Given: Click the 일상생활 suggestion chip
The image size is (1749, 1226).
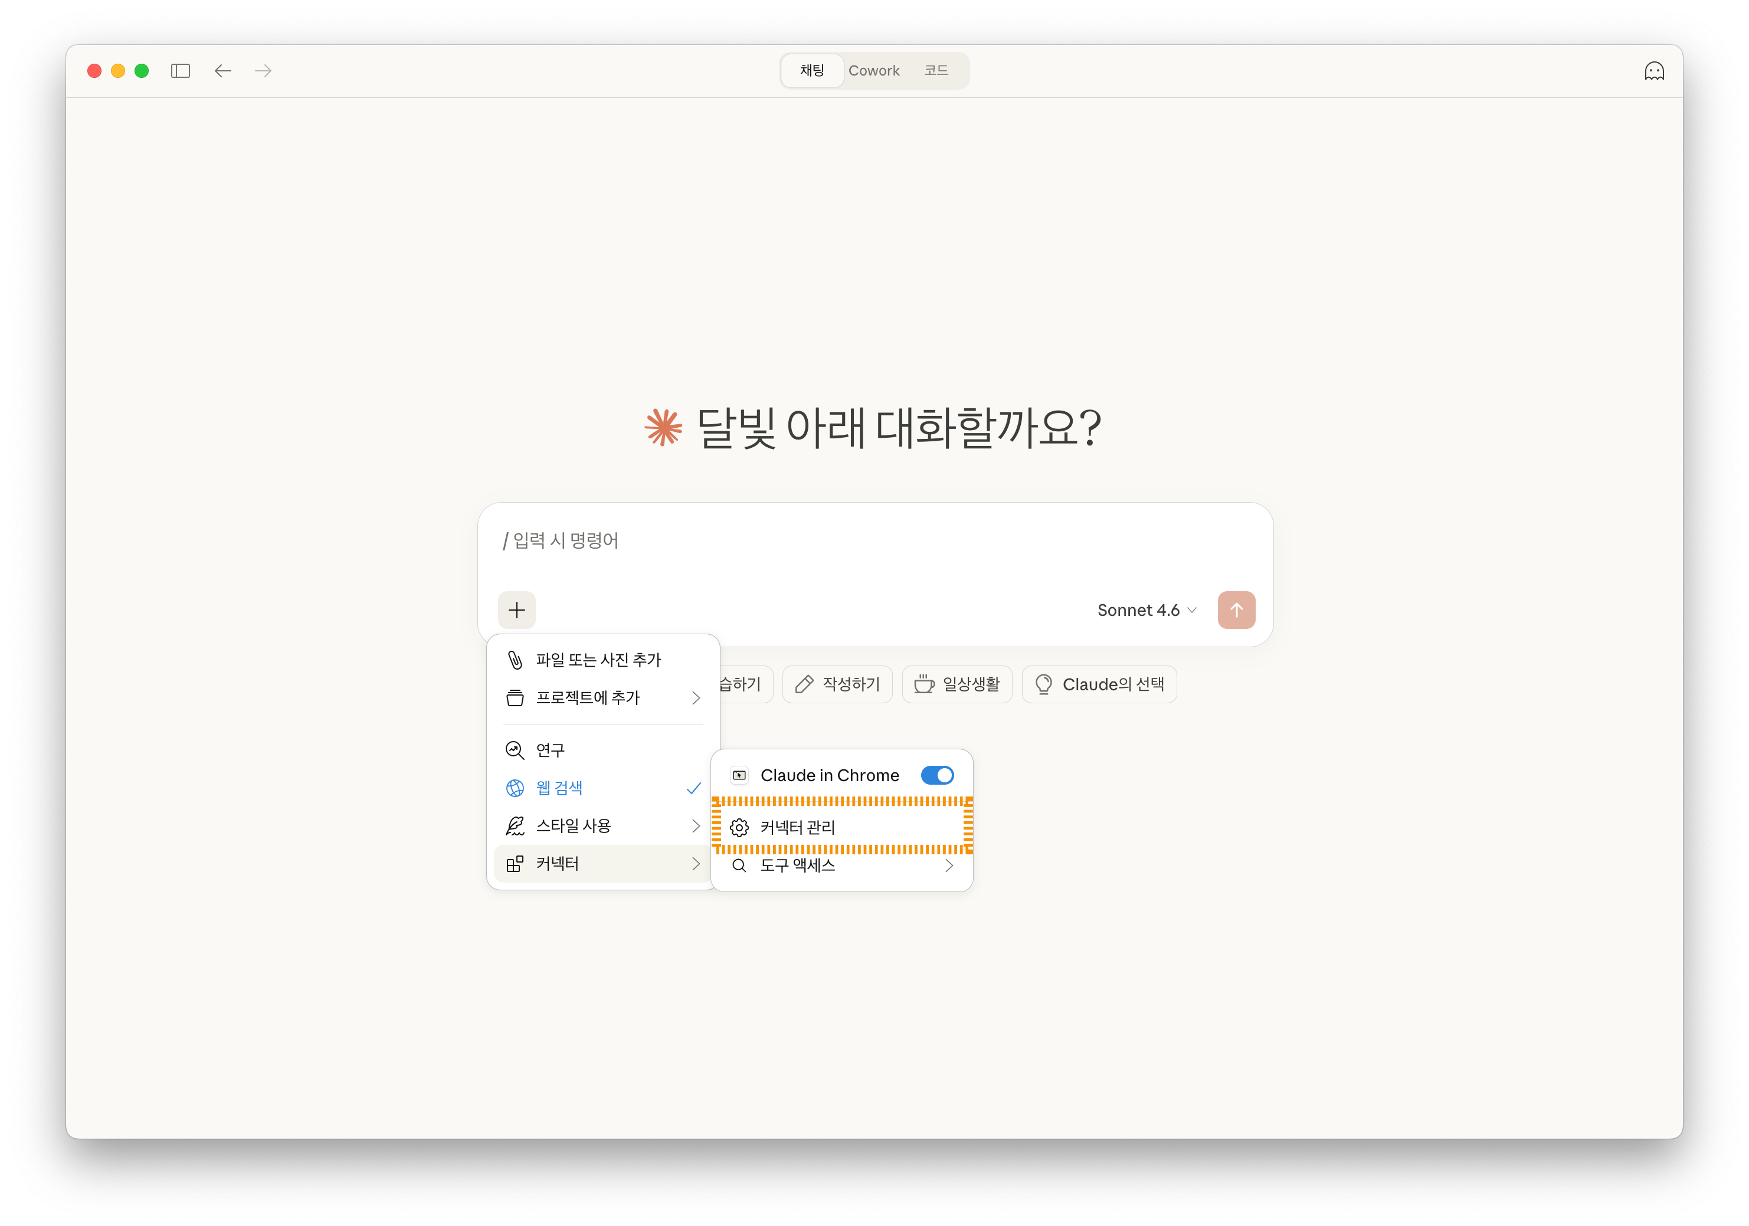Looking at the screenshot, I should [x=957, y=684].
